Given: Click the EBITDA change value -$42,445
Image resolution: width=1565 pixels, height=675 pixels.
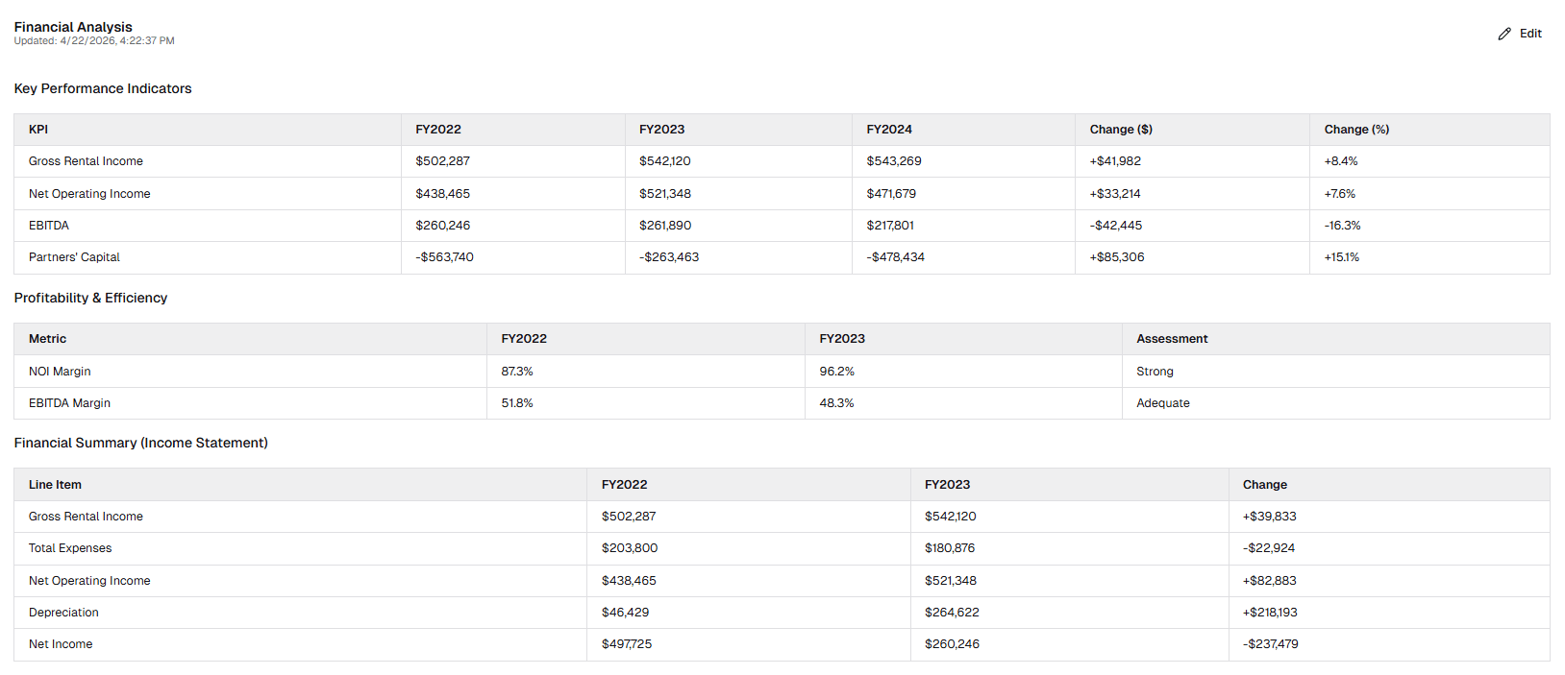Looking at the screenshot, I should (1116, 226).
